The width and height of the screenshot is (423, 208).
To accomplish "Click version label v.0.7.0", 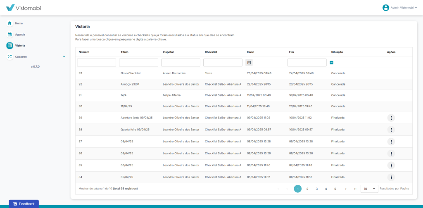I will [36, 66].
